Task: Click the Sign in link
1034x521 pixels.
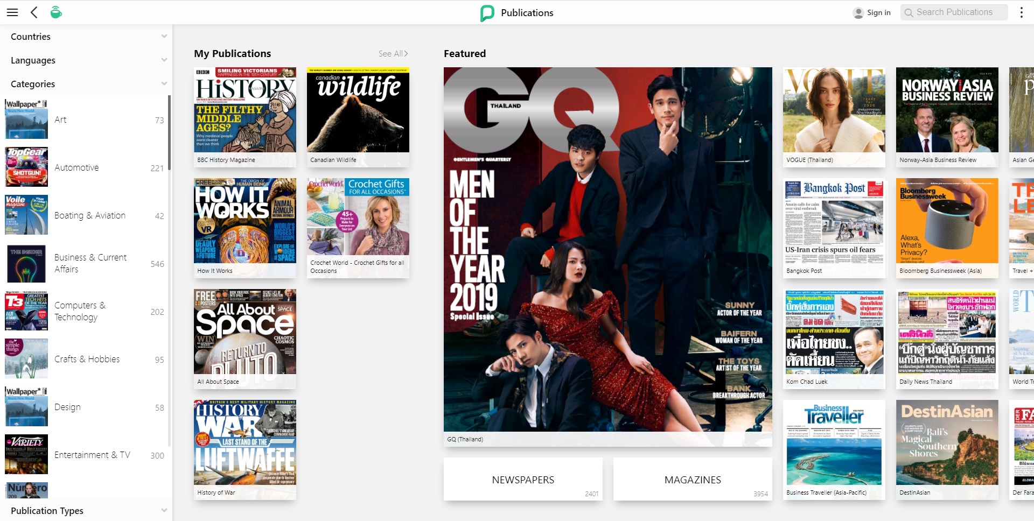Action: pyautogui.click(x=878, y=12)
